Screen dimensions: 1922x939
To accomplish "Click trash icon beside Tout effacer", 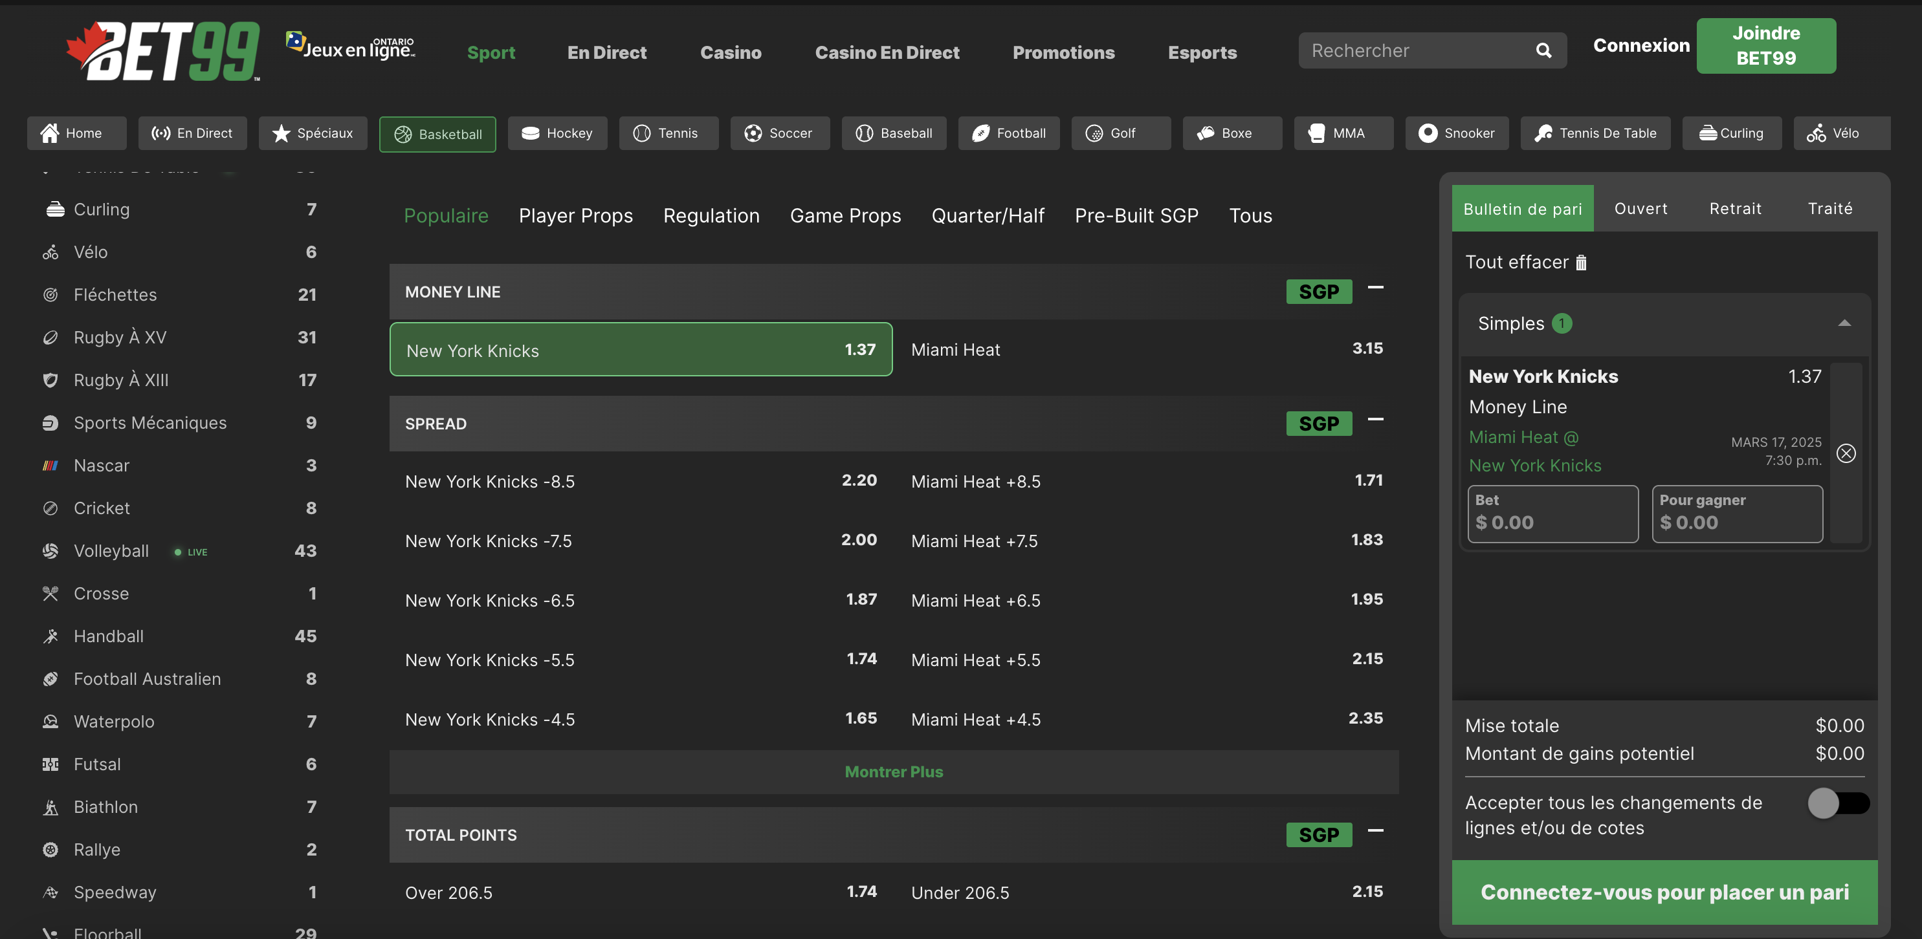I will [1580, 263].
